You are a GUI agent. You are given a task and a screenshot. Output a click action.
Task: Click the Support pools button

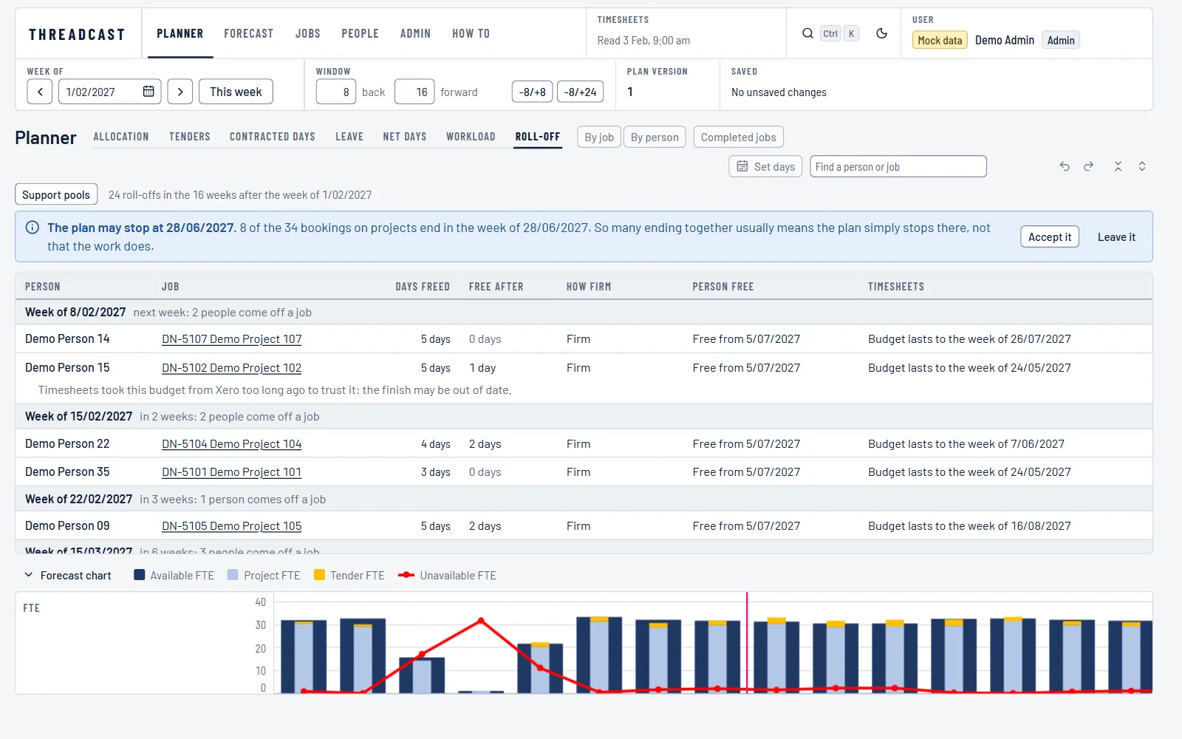tap(56, 194)
